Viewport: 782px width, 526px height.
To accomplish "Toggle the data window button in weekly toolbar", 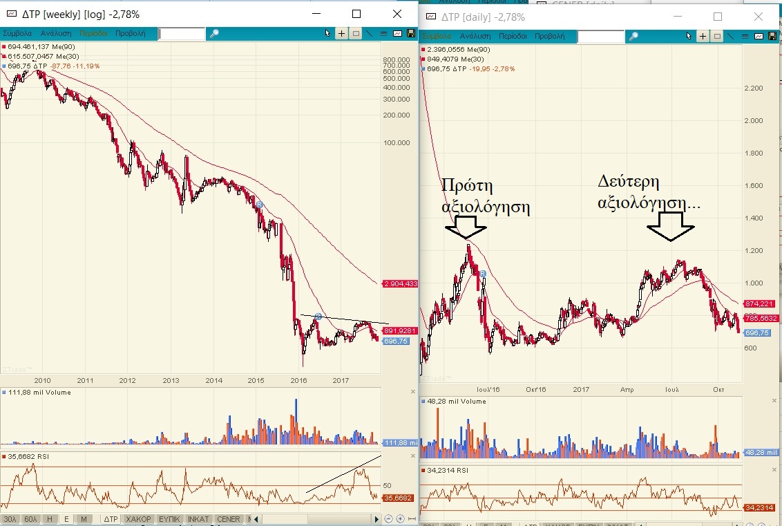I will [x=356, y=33].
